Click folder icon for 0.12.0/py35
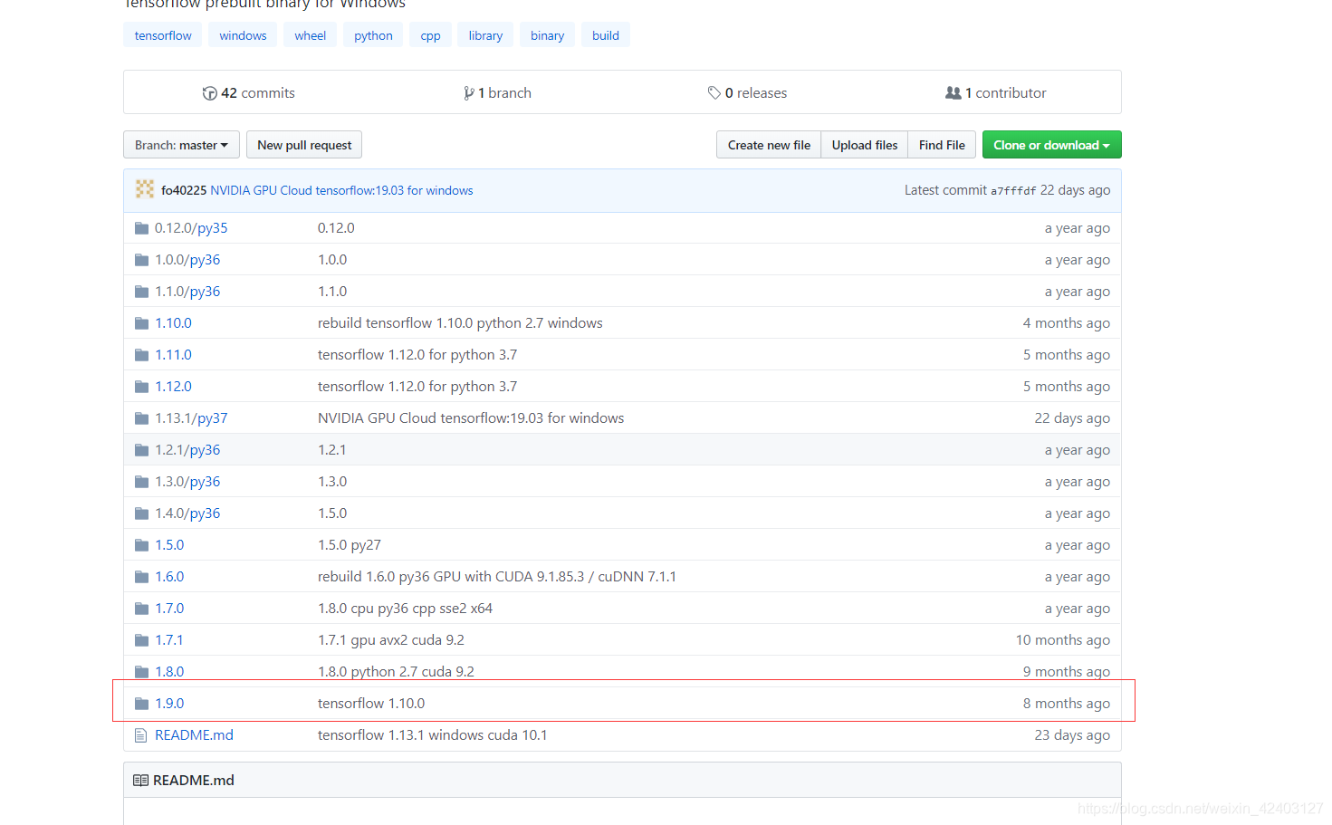 [x=141, y=228]
